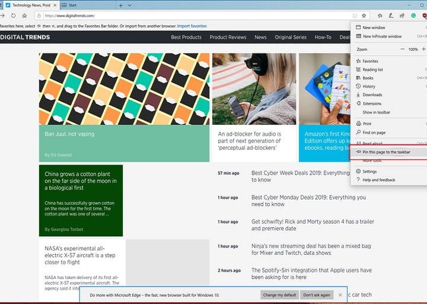Add page to favorites with star icon

pyautogui.click(x=364, y=15)
